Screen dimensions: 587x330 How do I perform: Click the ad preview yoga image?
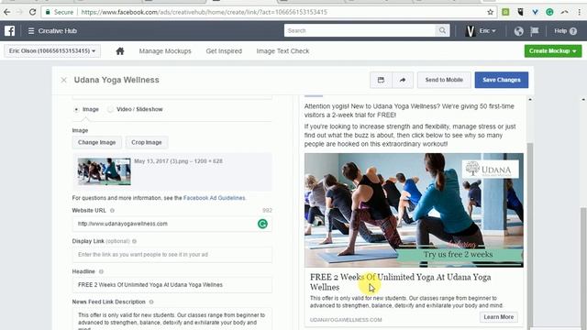pyautogui.click(x=414, y=210)
